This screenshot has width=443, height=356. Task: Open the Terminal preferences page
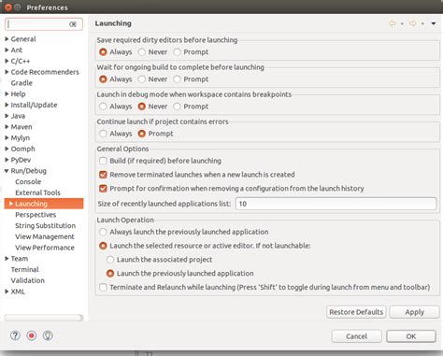pos(25,269)
